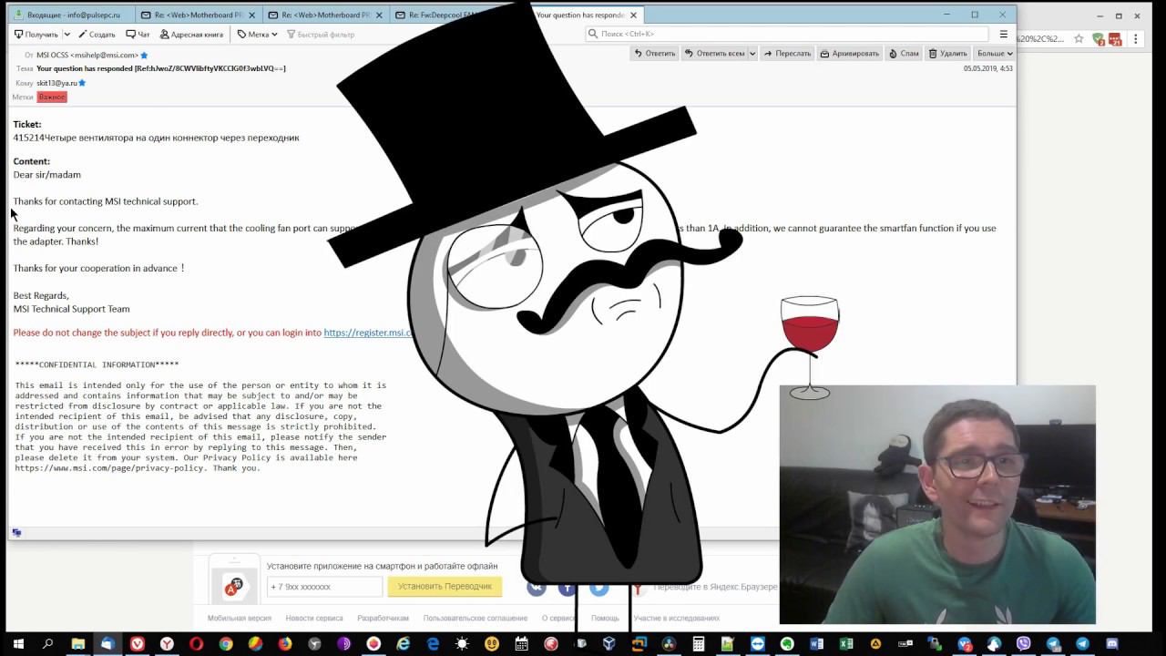Viewport: 1166px width, 656px height.
Task: Click the status bar connection icon
Action: (16, 533)
